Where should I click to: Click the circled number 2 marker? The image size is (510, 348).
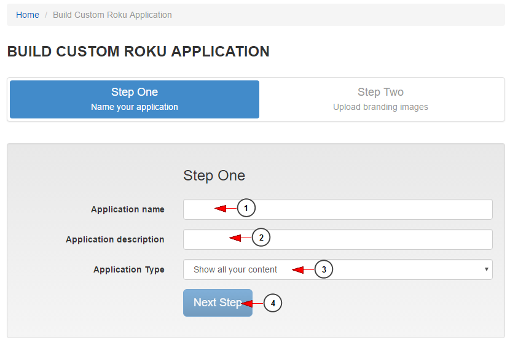[261, 238]
